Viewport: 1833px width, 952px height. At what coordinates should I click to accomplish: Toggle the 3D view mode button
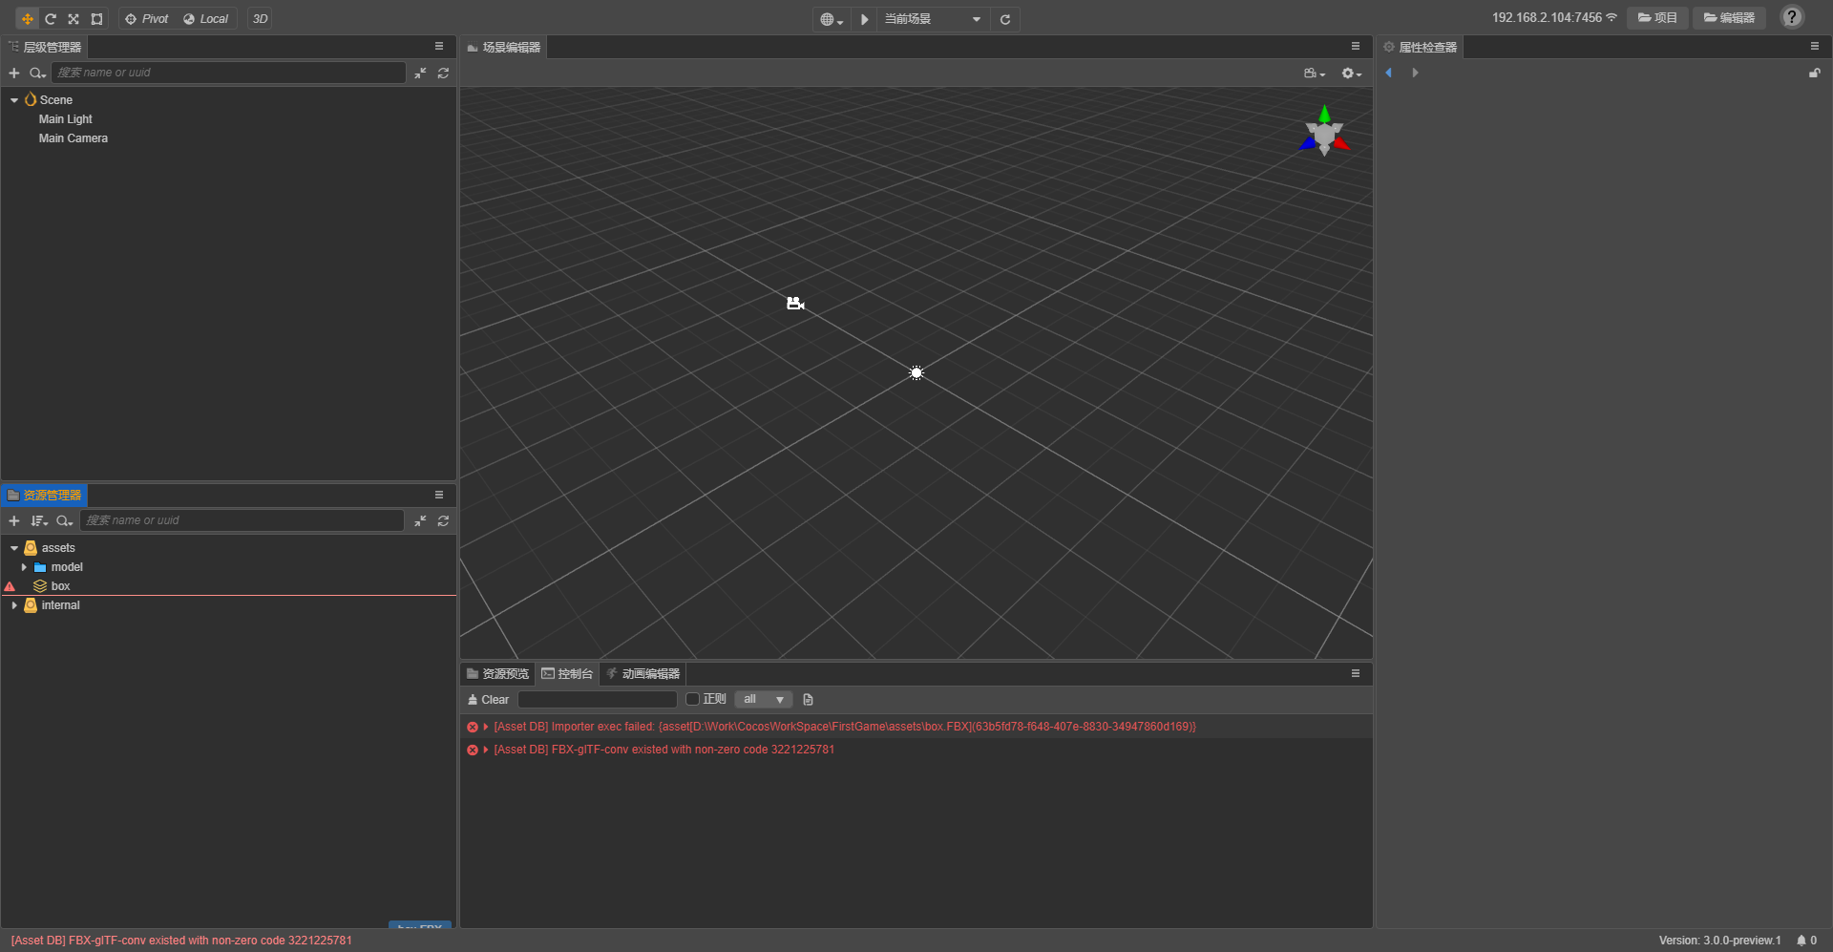click(x=260, y=19)
